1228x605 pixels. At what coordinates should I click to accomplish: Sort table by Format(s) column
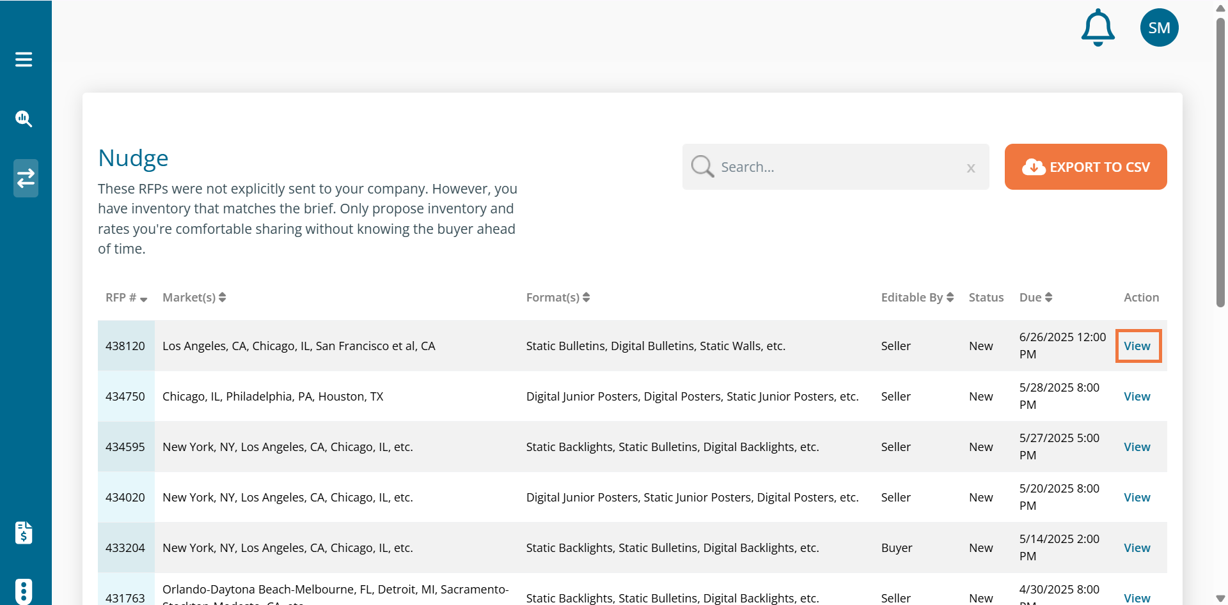point(558,298)
